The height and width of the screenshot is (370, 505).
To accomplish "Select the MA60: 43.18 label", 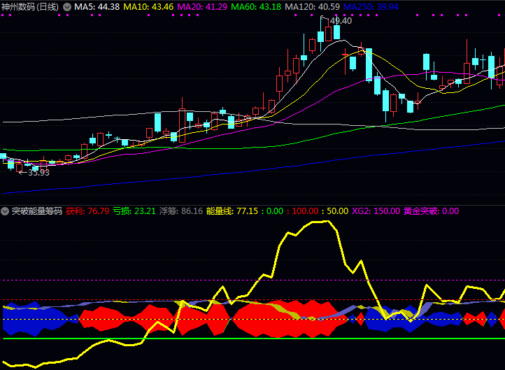I will point(256,7).
